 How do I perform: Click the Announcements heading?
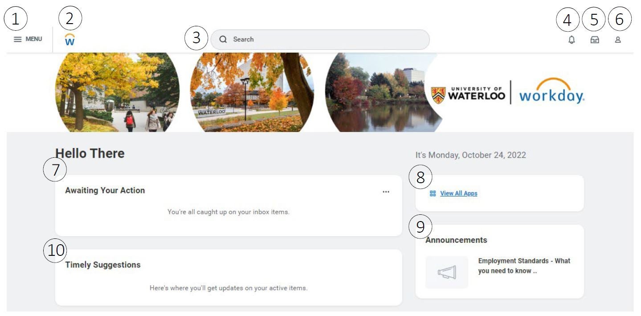(x=456, y=240)
